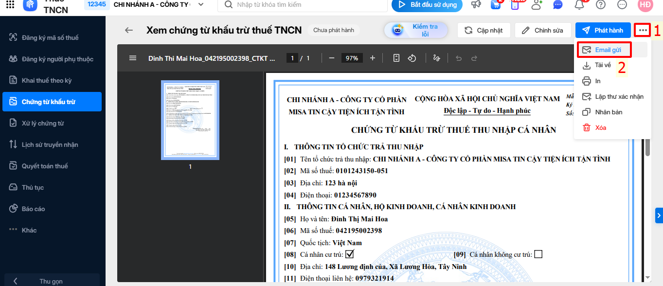Select page 1 thumbnail in PDF sidebar
The width and height of the screenshot is (663, 286).
(x=190, y=120)
